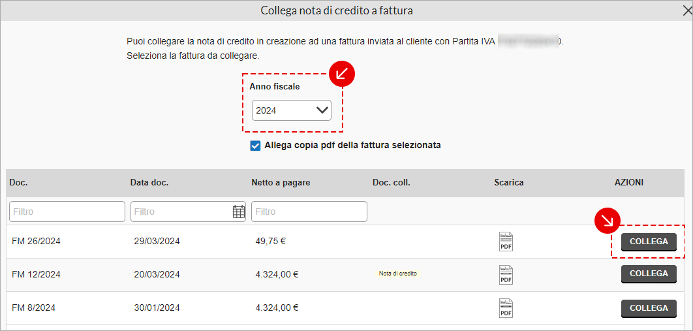Viewport: 693px width, 331px height.
Task: Open calendar picker in Data doc. filter
Action: 239,212
